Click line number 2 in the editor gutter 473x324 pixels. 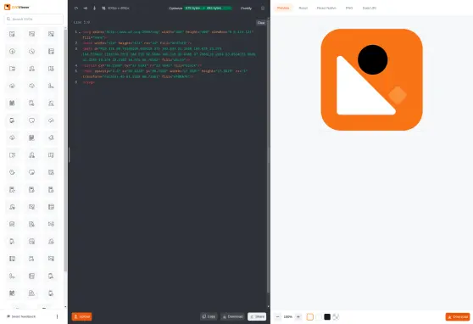(76, 43)
